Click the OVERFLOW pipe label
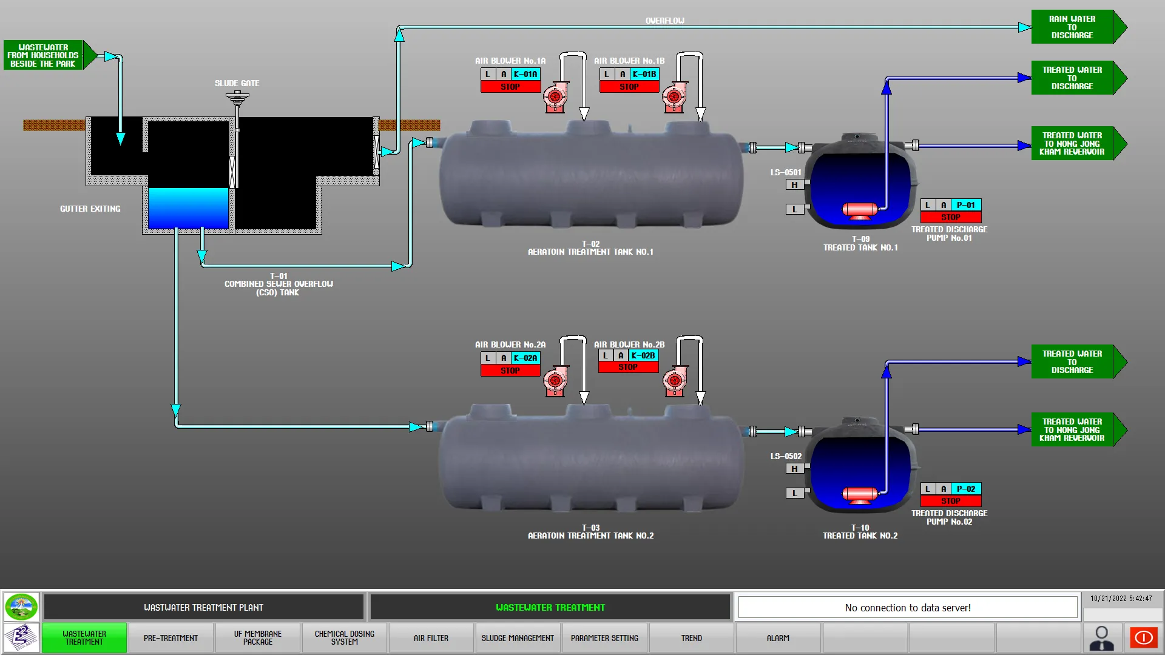The width and height of the screenshot is (1165, 655). pos(665,21)
